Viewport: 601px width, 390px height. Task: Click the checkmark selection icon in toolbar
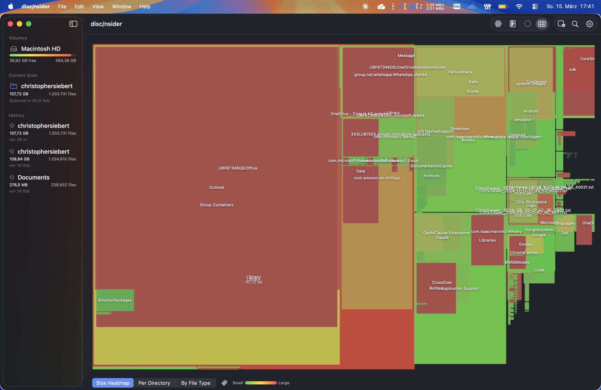point(561,24)
